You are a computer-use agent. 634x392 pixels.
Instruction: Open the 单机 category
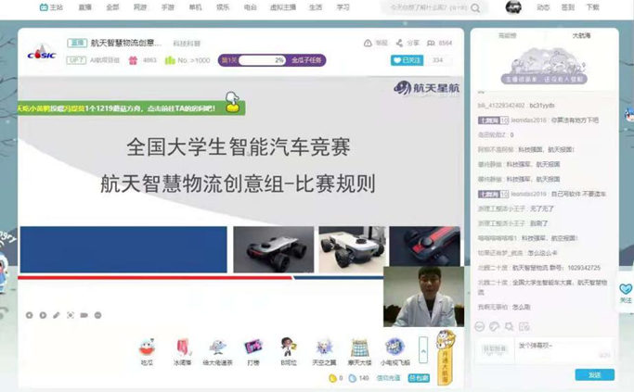pyautogui.click(x=195, y=7)
